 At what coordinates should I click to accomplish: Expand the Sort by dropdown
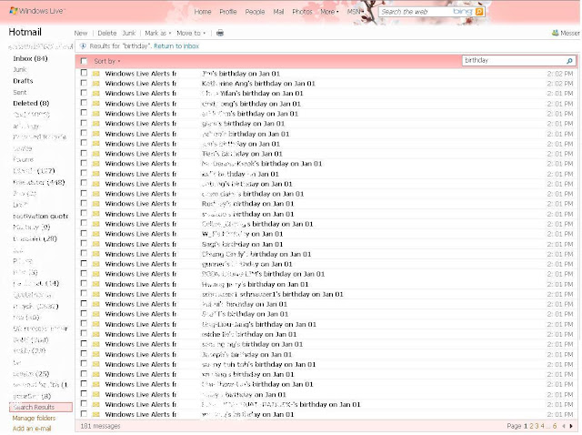[107, 61]
